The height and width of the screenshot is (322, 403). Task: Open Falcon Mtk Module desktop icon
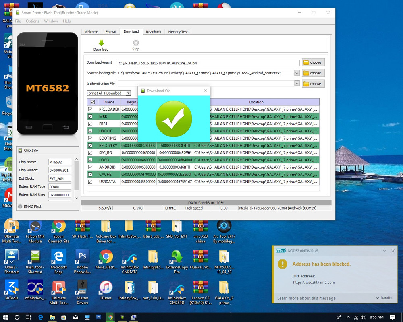[x=35, y=231]
